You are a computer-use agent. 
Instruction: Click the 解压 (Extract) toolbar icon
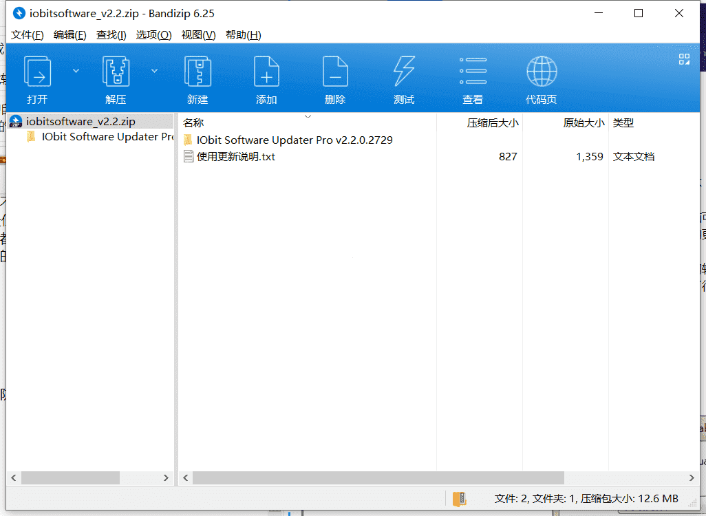click(x=116, y=71)
